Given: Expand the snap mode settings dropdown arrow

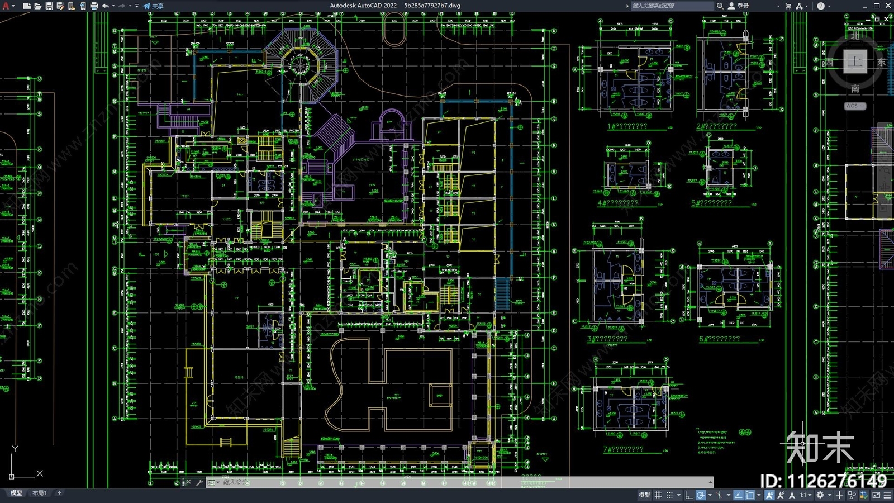Looking at the screenshot, I should coord(679,495).
